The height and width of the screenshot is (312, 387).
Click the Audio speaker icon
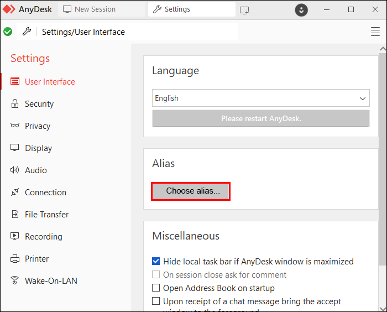tap(15, 170)
